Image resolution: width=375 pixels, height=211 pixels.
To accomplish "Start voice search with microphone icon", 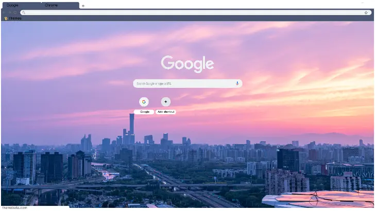I will tap(237, 83).
